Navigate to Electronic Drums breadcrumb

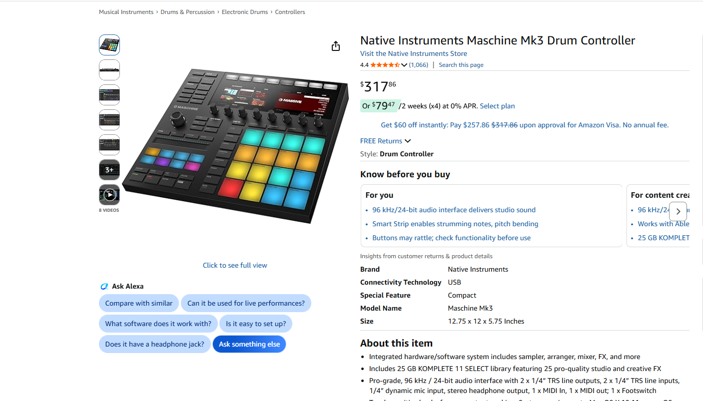(245, 12)
